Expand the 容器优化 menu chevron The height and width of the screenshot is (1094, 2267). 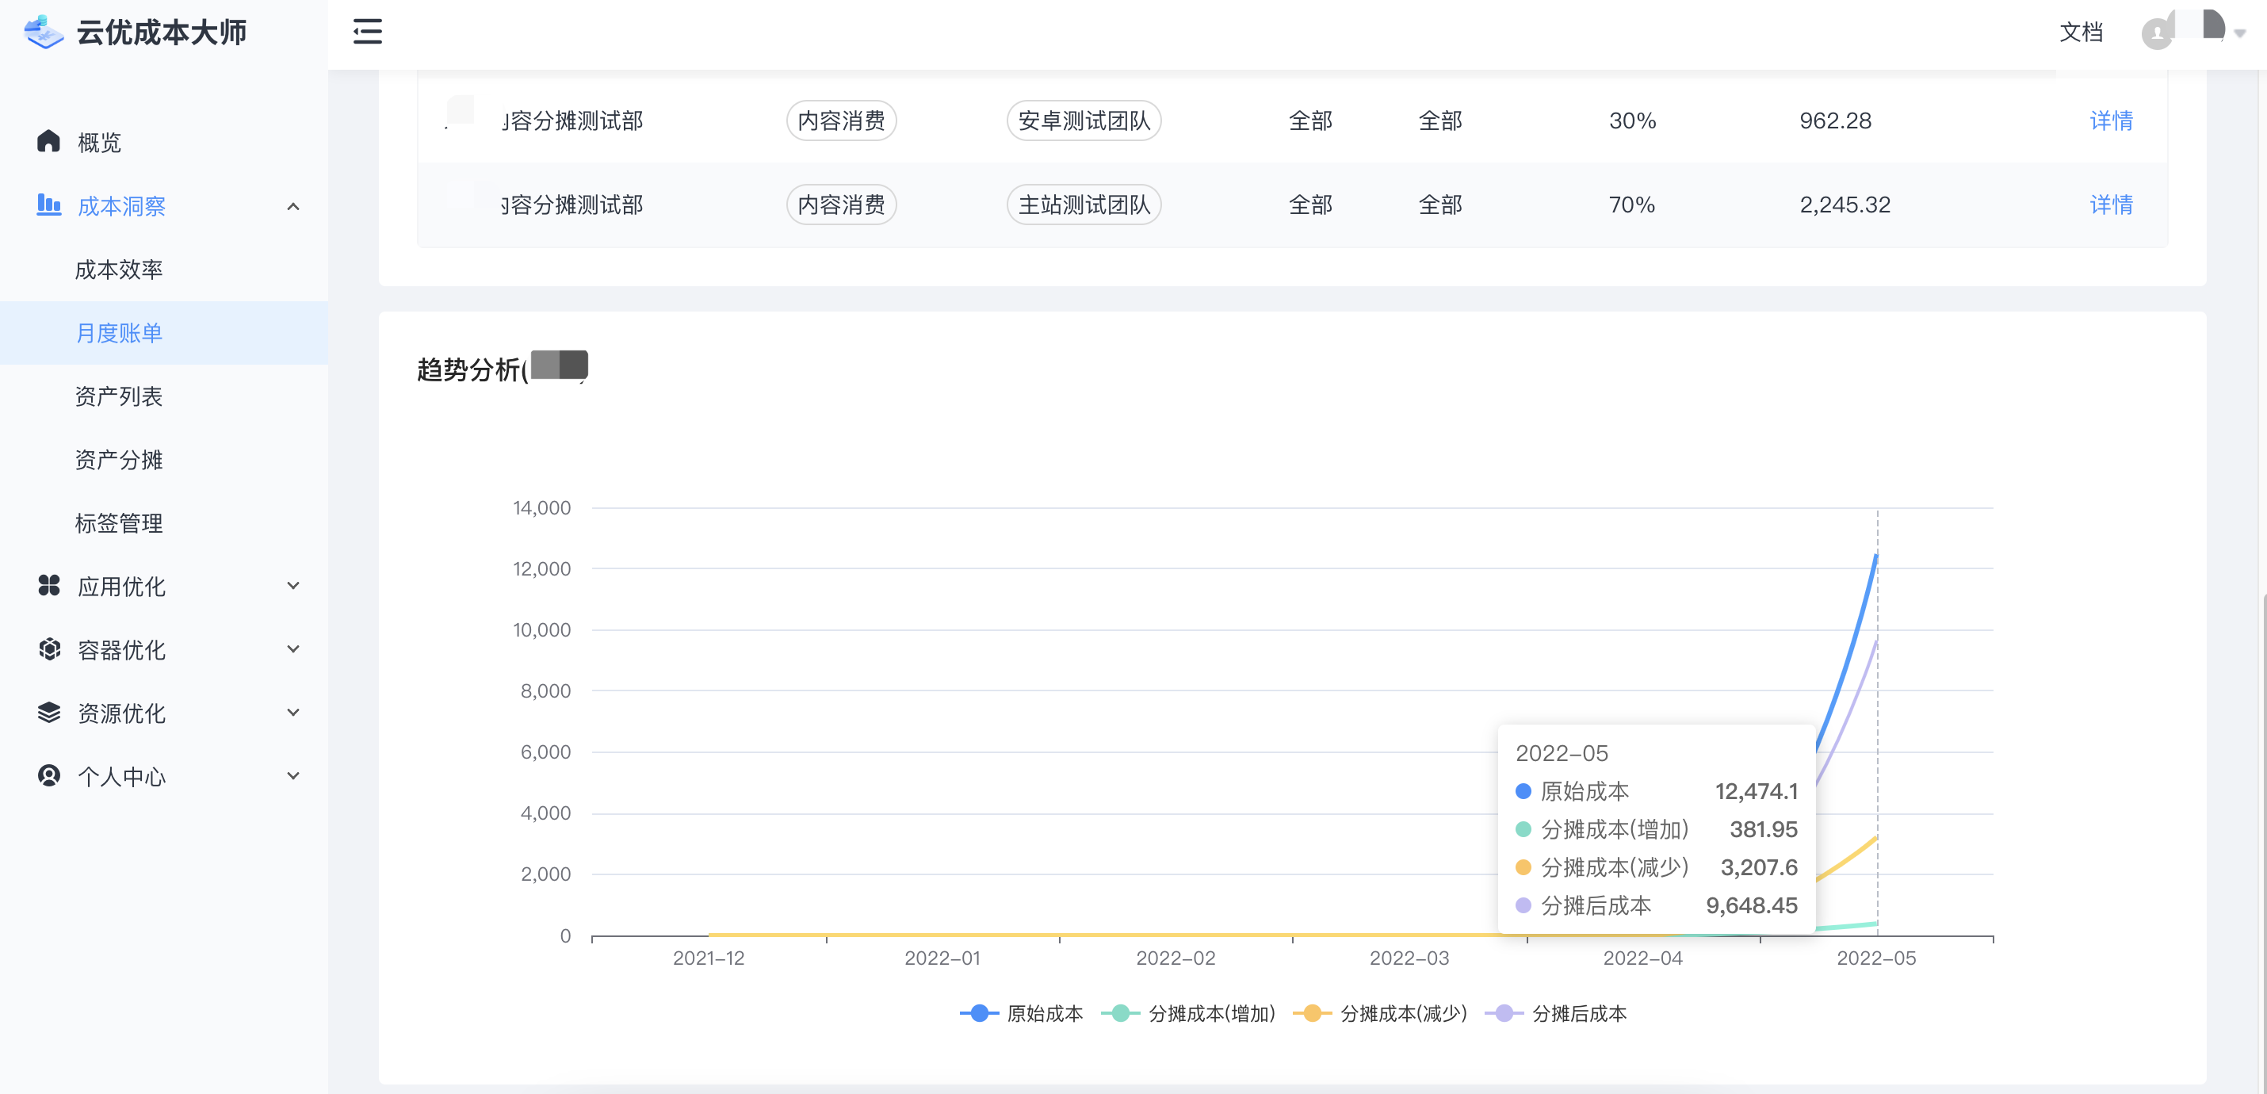tap(293, 648)
